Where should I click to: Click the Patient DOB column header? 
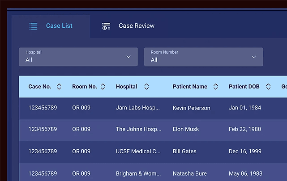[x=244, y=87]
